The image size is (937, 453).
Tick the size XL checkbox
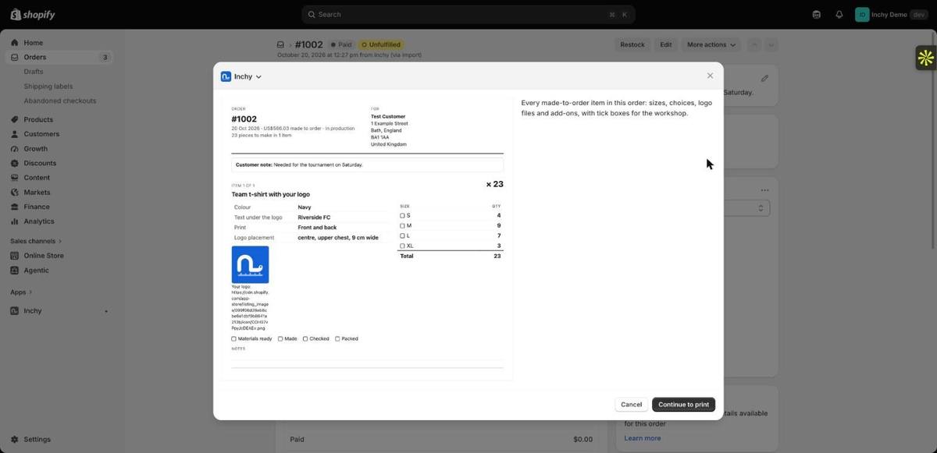(403, 246)
